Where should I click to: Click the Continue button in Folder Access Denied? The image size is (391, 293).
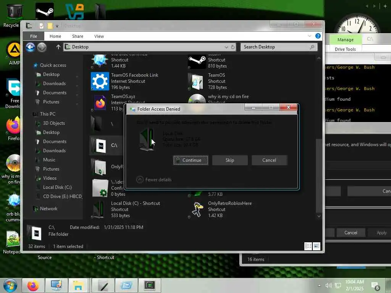(x=191, y=160)
